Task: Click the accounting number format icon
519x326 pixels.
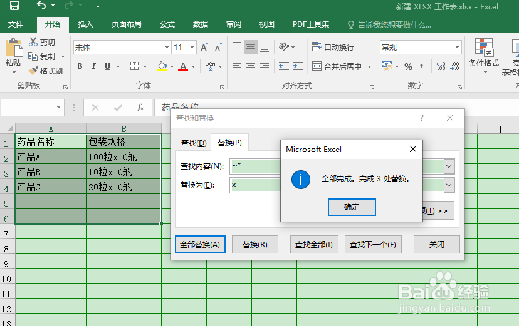Action: (x=387, y=66)
